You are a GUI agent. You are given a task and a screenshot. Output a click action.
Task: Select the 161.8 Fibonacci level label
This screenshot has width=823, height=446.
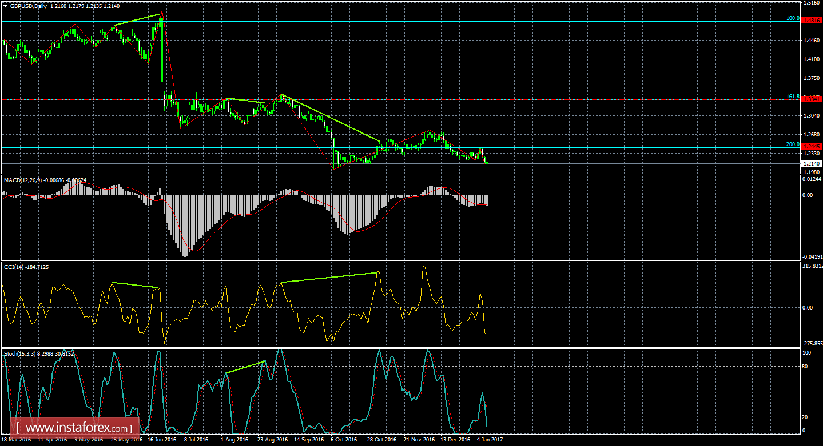792,97
